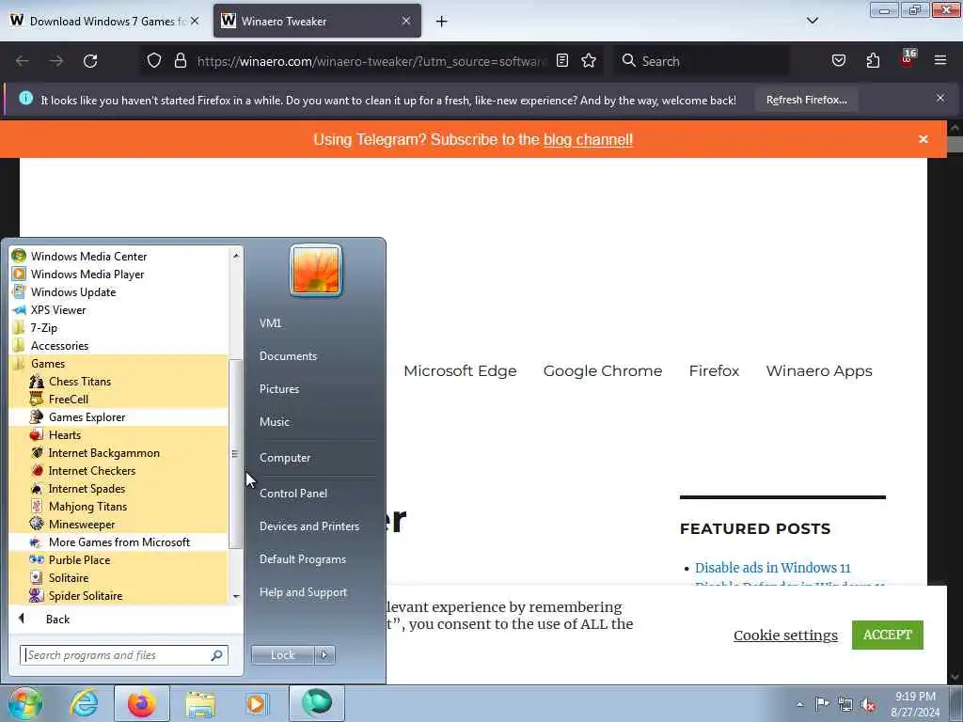Reload the page with the Firefox refresh icon

90,61
